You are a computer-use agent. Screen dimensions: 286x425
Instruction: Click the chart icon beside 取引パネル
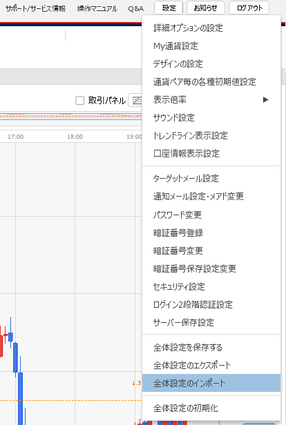point(135,101)
